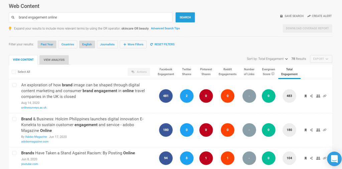The image size is (342, 169).
Task: Open the Brands Against Racism article title
Action: [x=78, y=153]
